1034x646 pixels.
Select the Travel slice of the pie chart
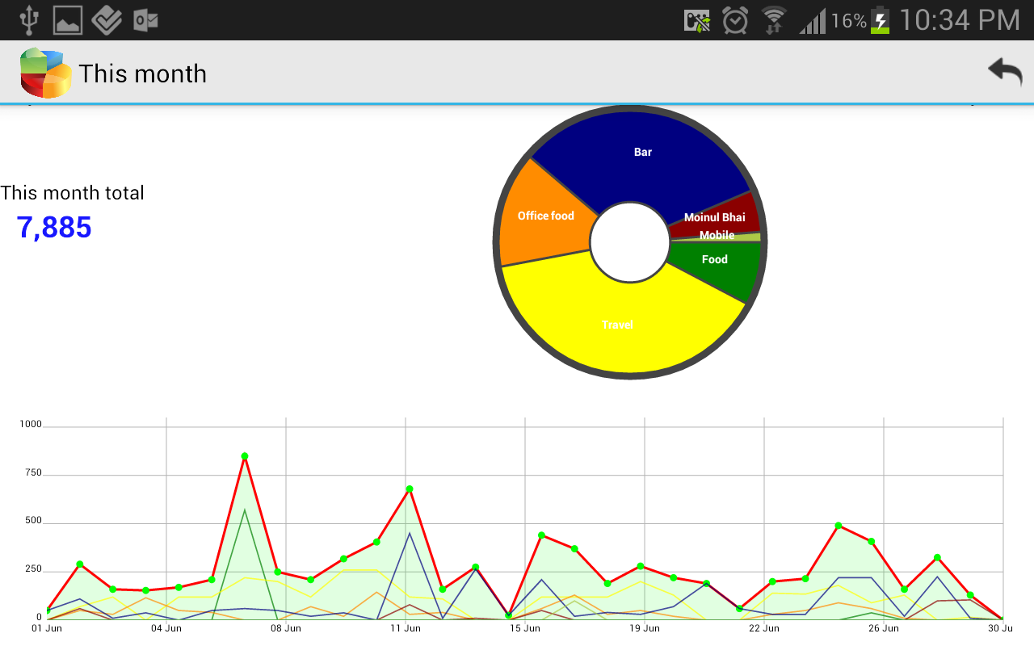coord(616,325)
